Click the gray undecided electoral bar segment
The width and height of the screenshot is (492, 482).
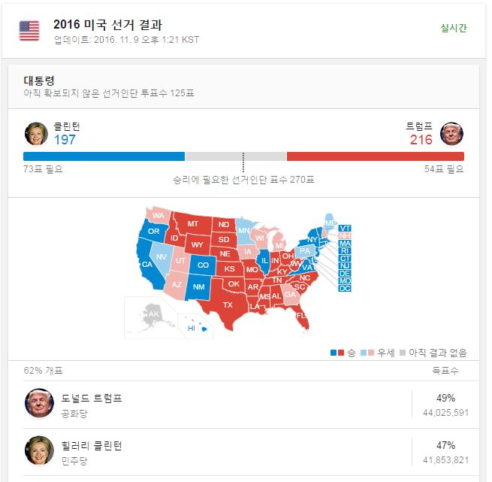pyautogui.click(x=236, y=156)
